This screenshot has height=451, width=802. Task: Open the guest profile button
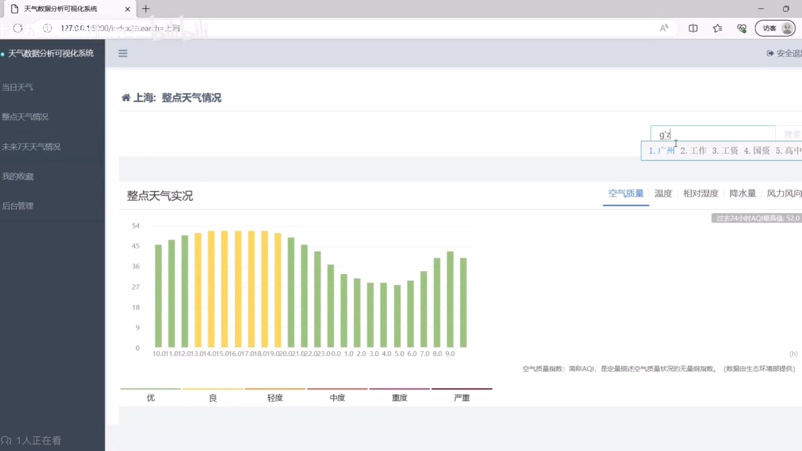(775, 28)
